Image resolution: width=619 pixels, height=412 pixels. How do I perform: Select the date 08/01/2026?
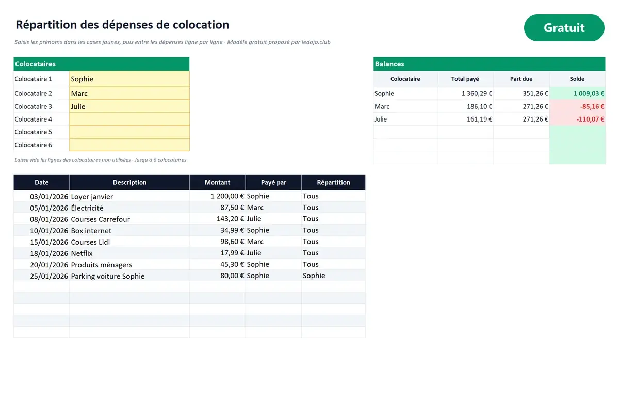point(42,219)
